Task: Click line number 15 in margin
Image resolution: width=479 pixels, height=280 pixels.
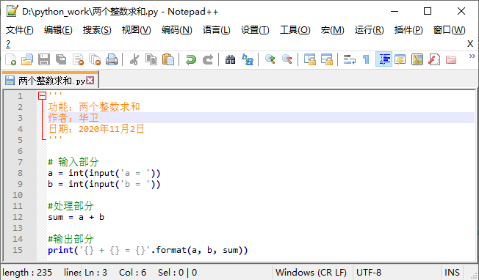Action: (18, 250)
